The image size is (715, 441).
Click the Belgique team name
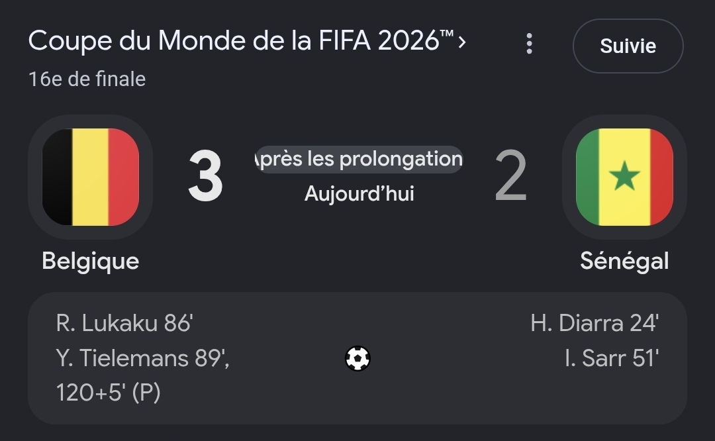click(90, 262)
